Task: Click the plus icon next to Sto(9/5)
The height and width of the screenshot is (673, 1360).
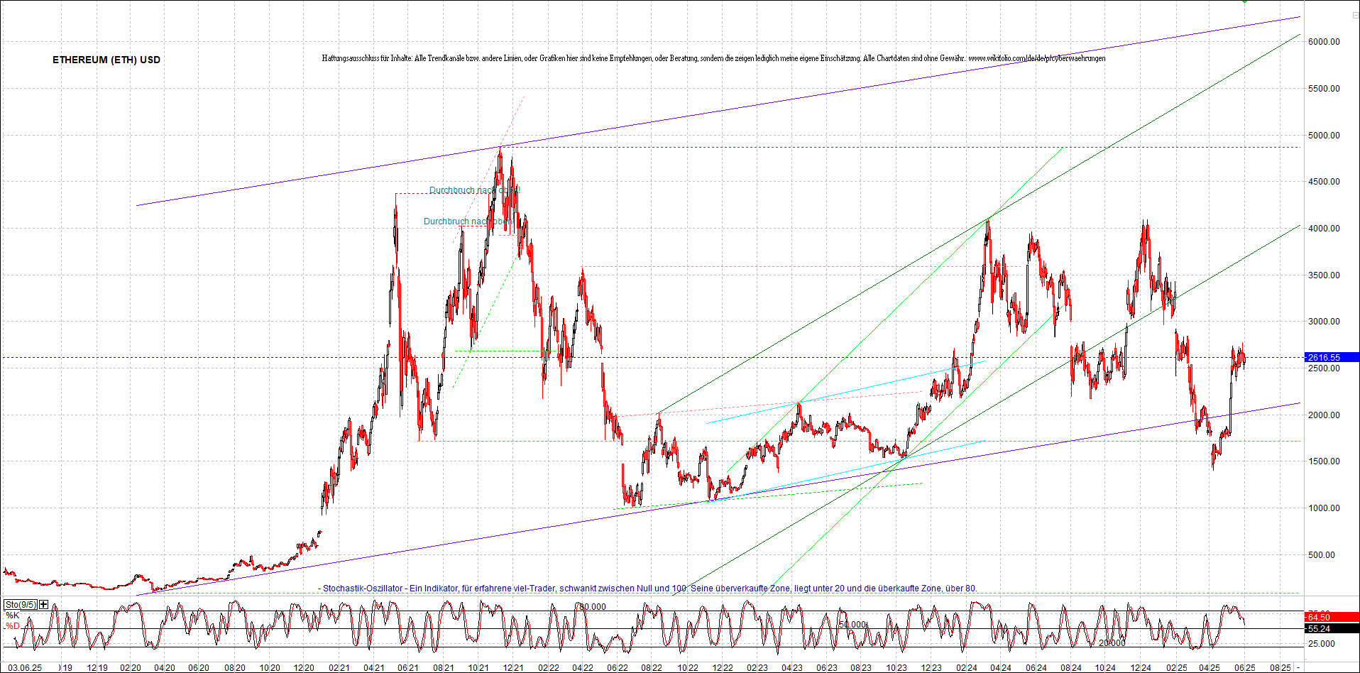Action: pos(43,605)
